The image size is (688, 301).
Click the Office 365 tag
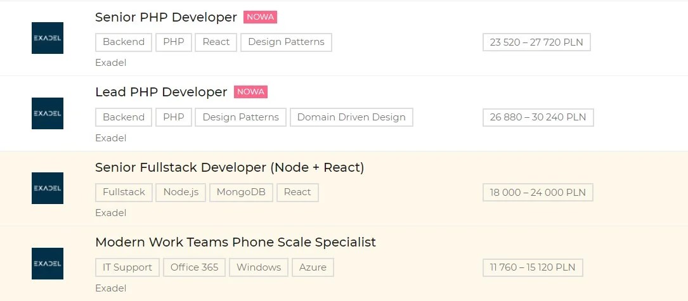(x=194, y=267)
